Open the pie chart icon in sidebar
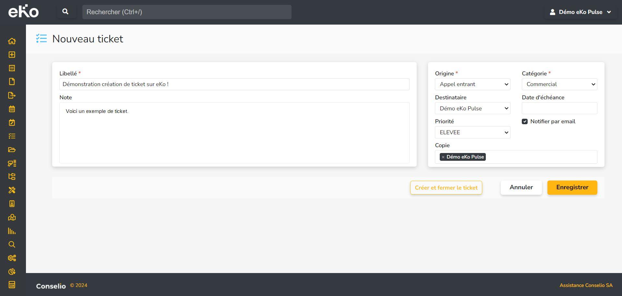Screen dimensions: 622x296 click(12, 272)
